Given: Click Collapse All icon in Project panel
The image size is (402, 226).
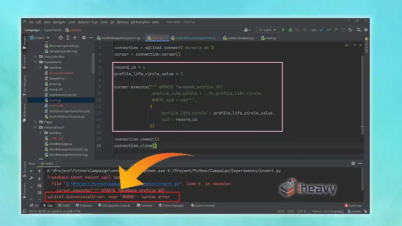Looking at the screenshot, I should coord(75,38).
